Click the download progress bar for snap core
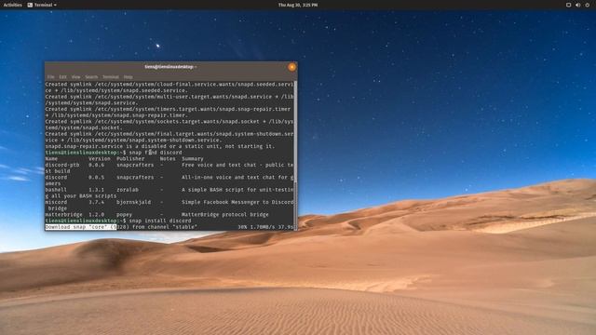 (169, 227)
